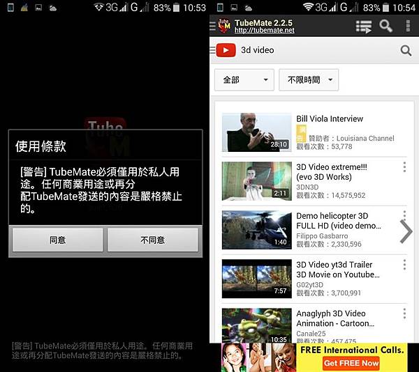Expand the 全部 filter dropdown
Viewport: 419px width, 372px height.
pos(244,79)
